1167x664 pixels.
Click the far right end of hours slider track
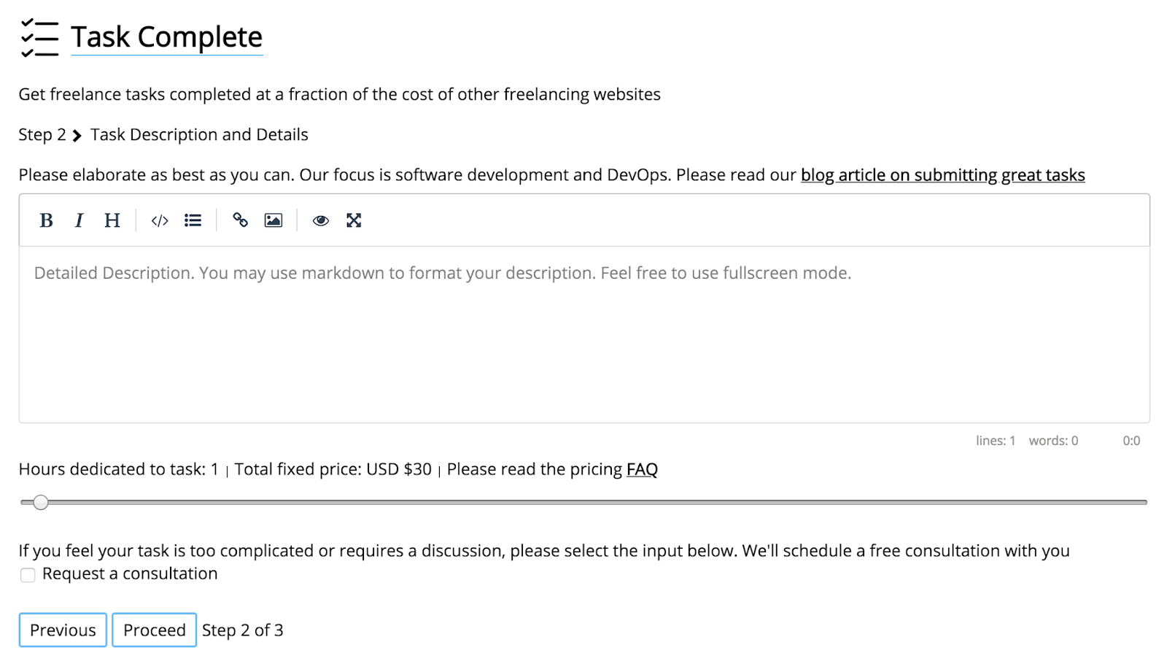(x=1144, y=502)
